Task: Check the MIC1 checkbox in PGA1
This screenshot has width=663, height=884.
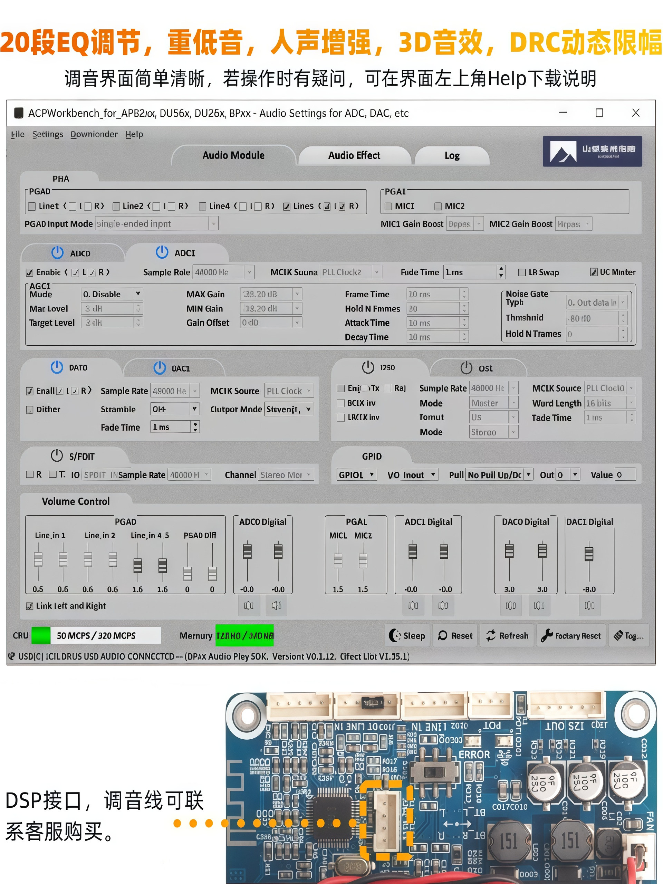Action: (388, 206)
